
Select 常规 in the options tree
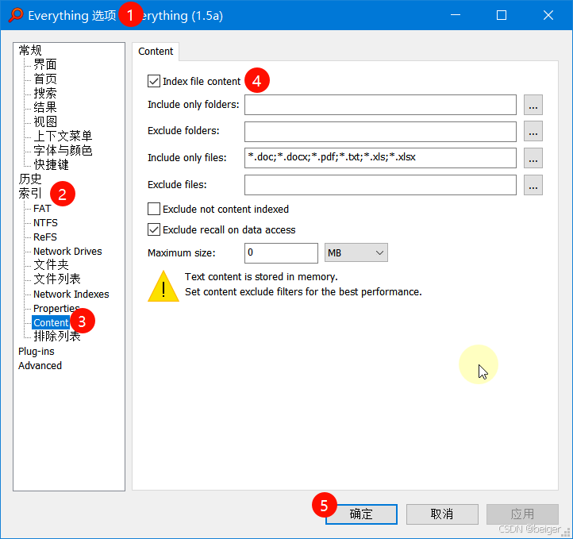click(30, 50)
